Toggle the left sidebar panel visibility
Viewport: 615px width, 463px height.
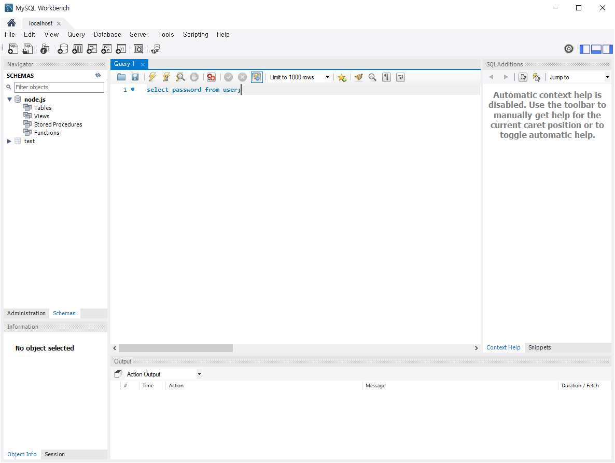585,49
